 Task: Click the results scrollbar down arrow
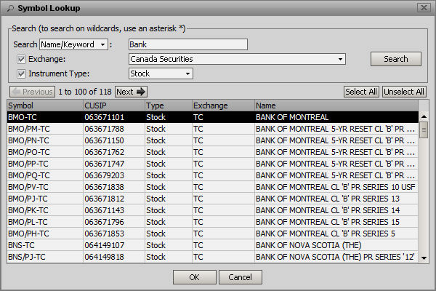(424, 258)
